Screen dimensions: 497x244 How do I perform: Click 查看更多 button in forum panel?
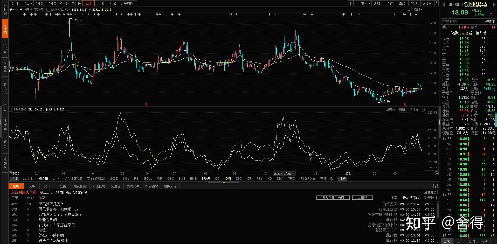(x=431, y=192)
